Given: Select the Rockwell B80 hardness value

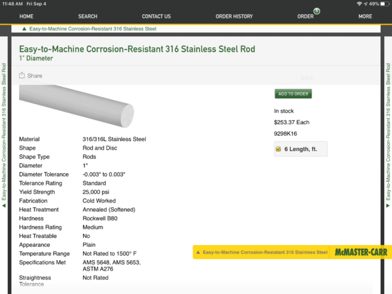Looking at the screenshot, I should [100, 218].
